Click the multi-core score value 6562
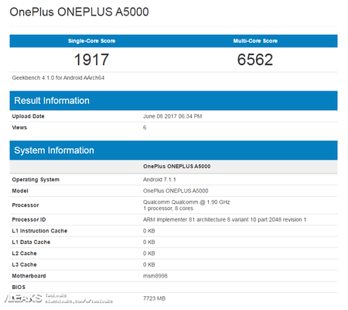 pos(255,60)
